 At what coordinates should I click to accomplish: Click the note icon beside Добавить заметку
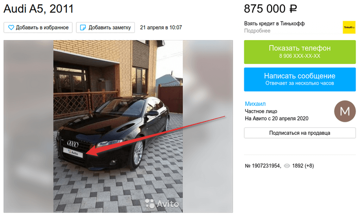click(83, 28)
